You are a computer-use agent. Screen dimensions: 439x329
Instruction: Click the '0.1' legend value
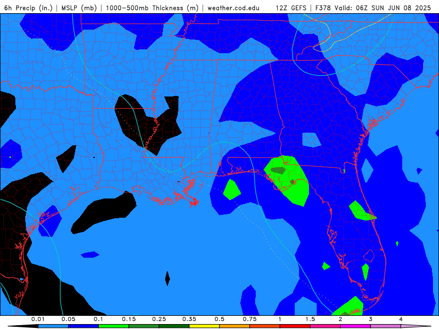(x=98, y=319)
